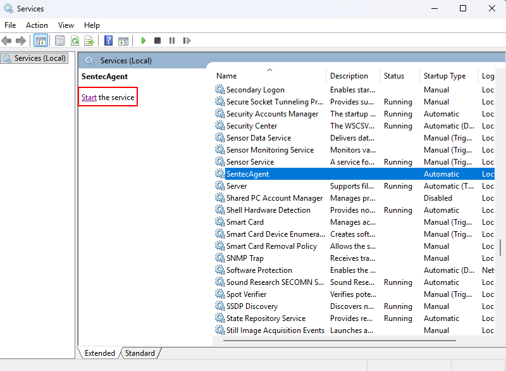Viewport: 506px width, 371px height.
Task: Refresh the services list via toolbar icon
Action: coord(75,41)
